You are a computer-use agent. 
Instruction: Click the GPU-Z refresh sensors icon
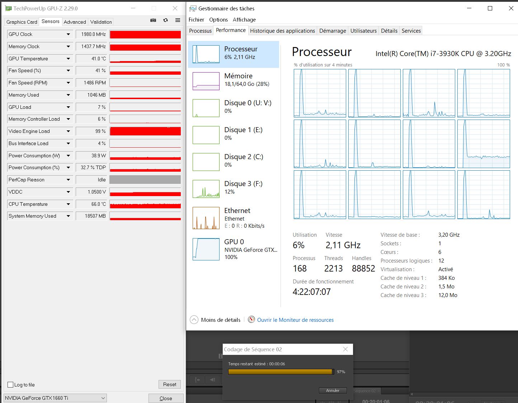165,20
